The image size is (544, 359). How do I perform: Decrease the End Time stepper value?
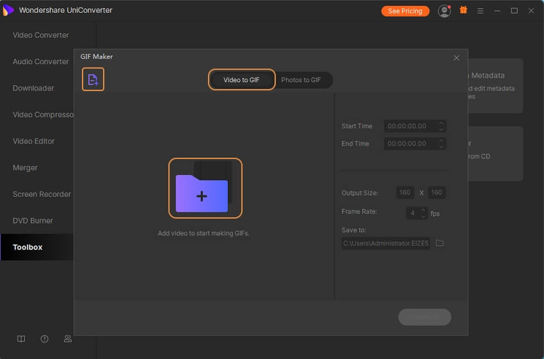441,147
